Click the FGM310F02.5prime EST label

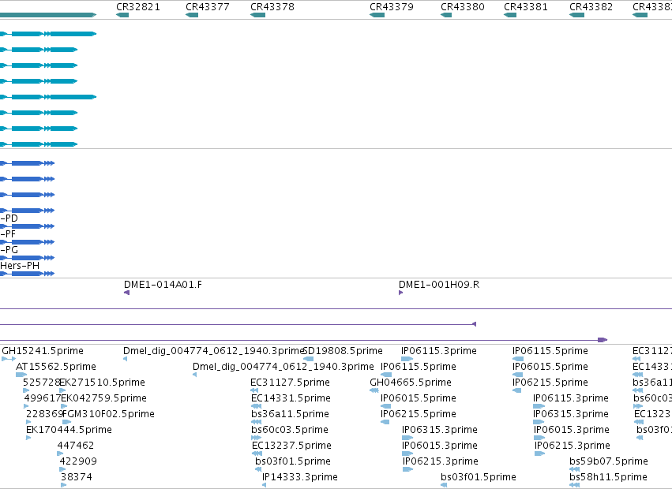[x=108, y=414]
